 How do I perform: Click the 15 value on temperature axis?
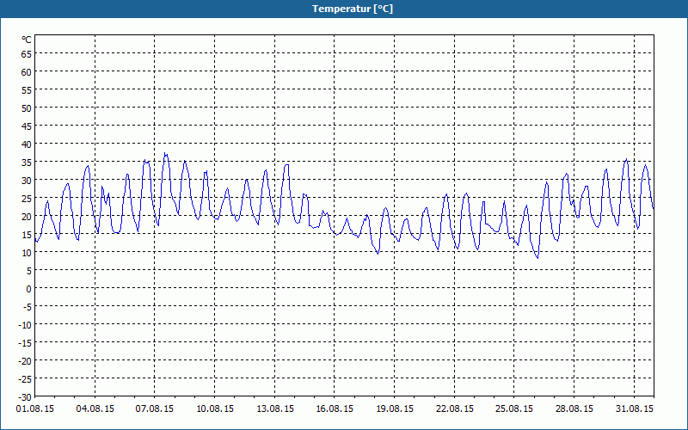(27, 235)
